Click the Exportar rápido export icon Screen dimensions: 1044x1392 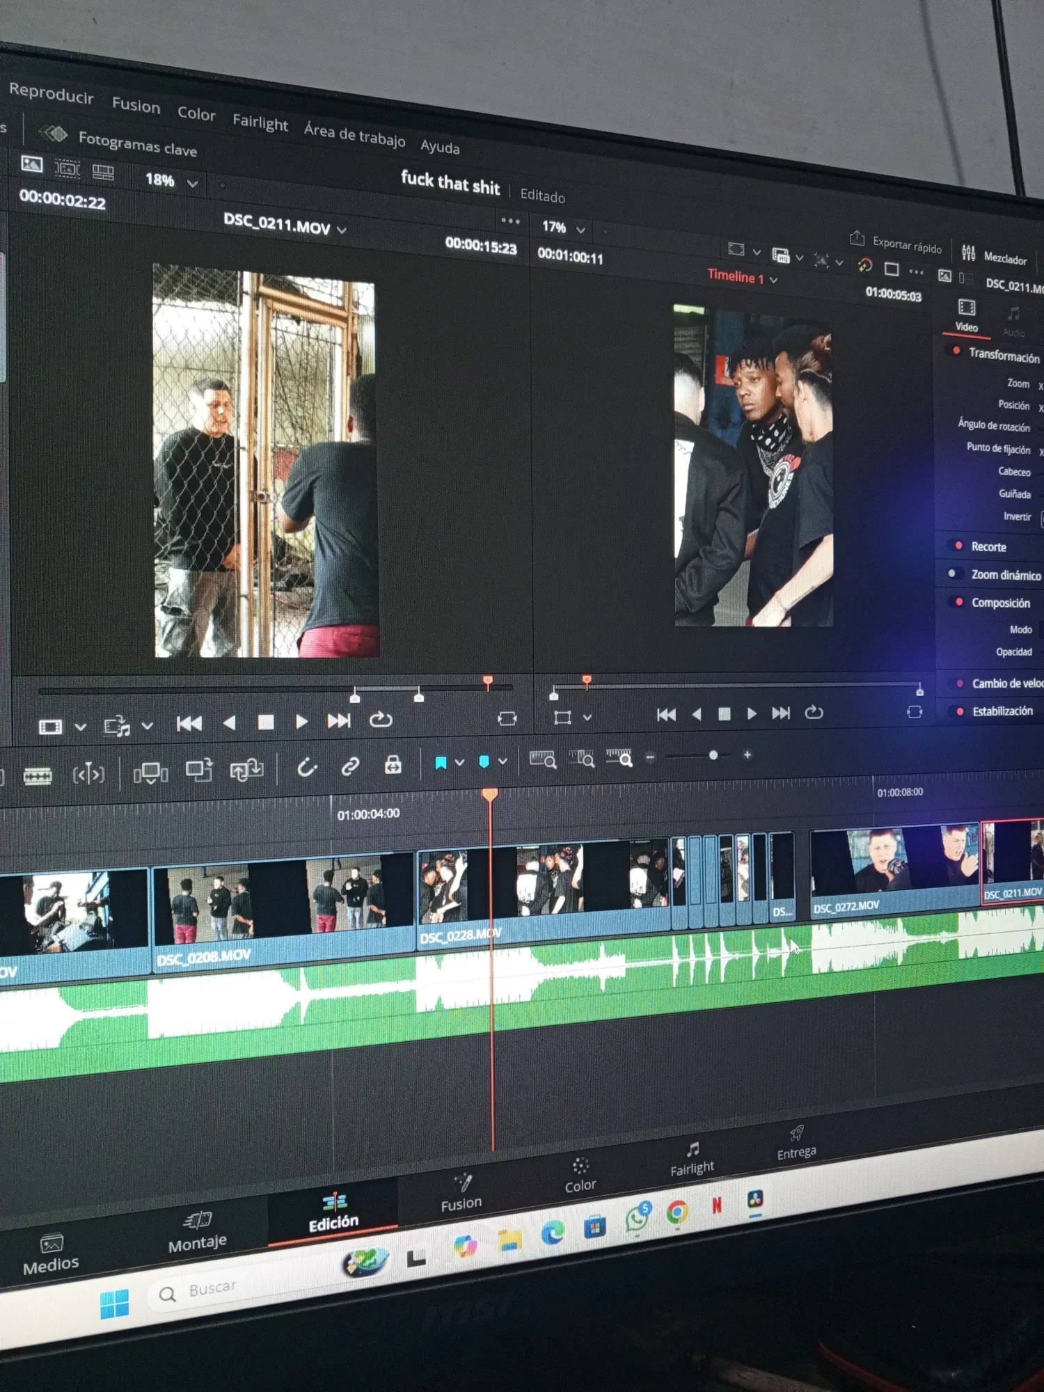point(857,238)
